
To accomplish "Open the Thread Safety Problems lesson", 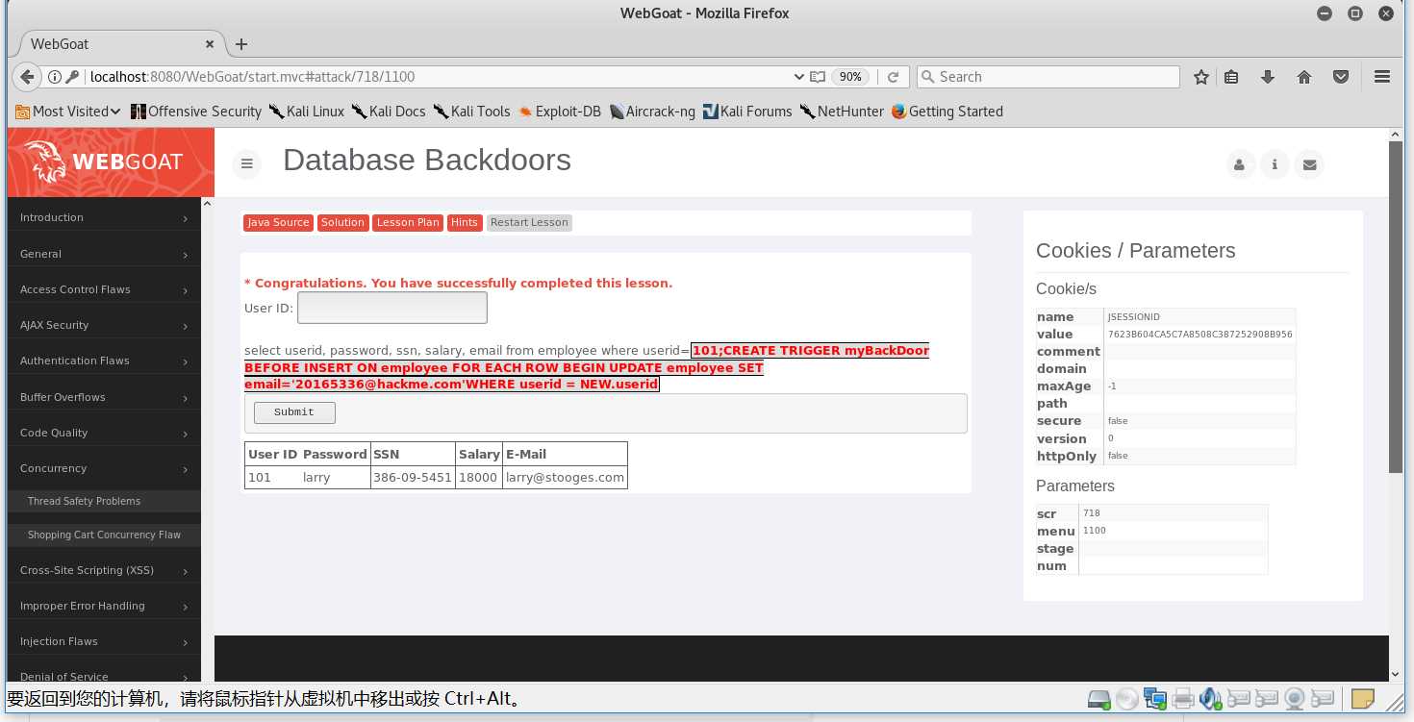I will click(x=104, y=501).
